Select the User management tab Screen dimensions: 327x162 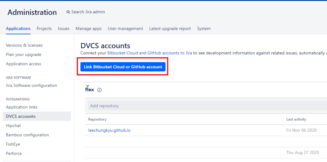pyautogui.click(x=125, y=29)
